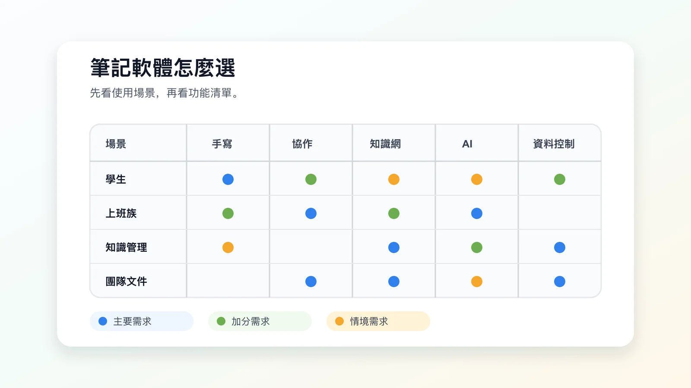691x388 pixels.
Task: Click the blue dot for 知識管理 under 知識網
Action: [394, 247]
